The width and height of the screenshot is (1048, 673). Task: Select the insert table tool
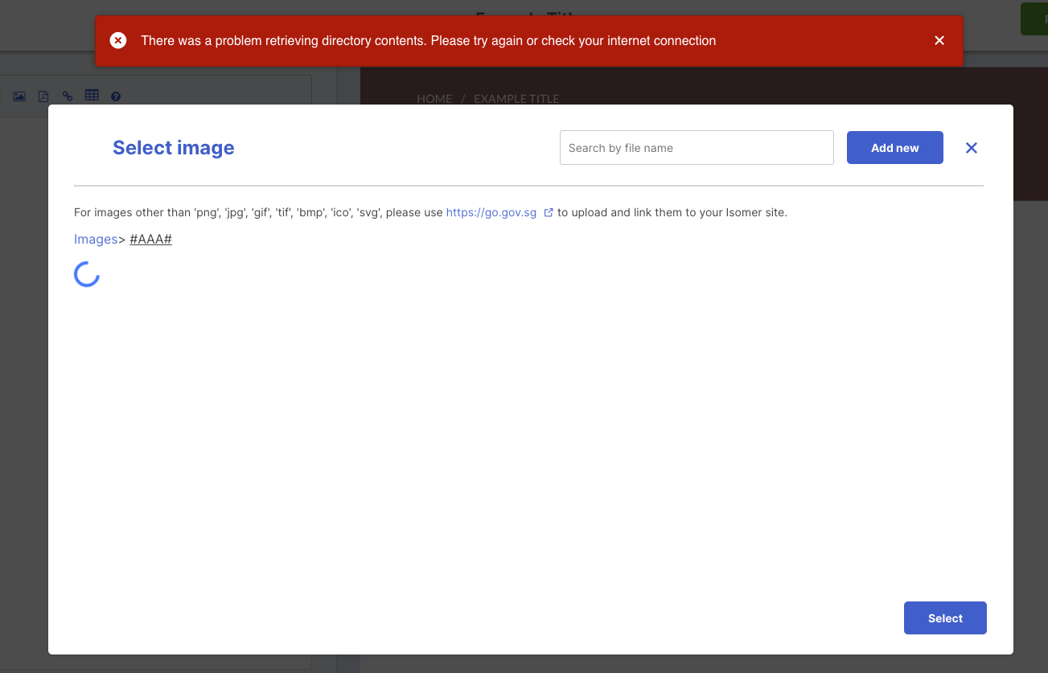click(92, 96)
